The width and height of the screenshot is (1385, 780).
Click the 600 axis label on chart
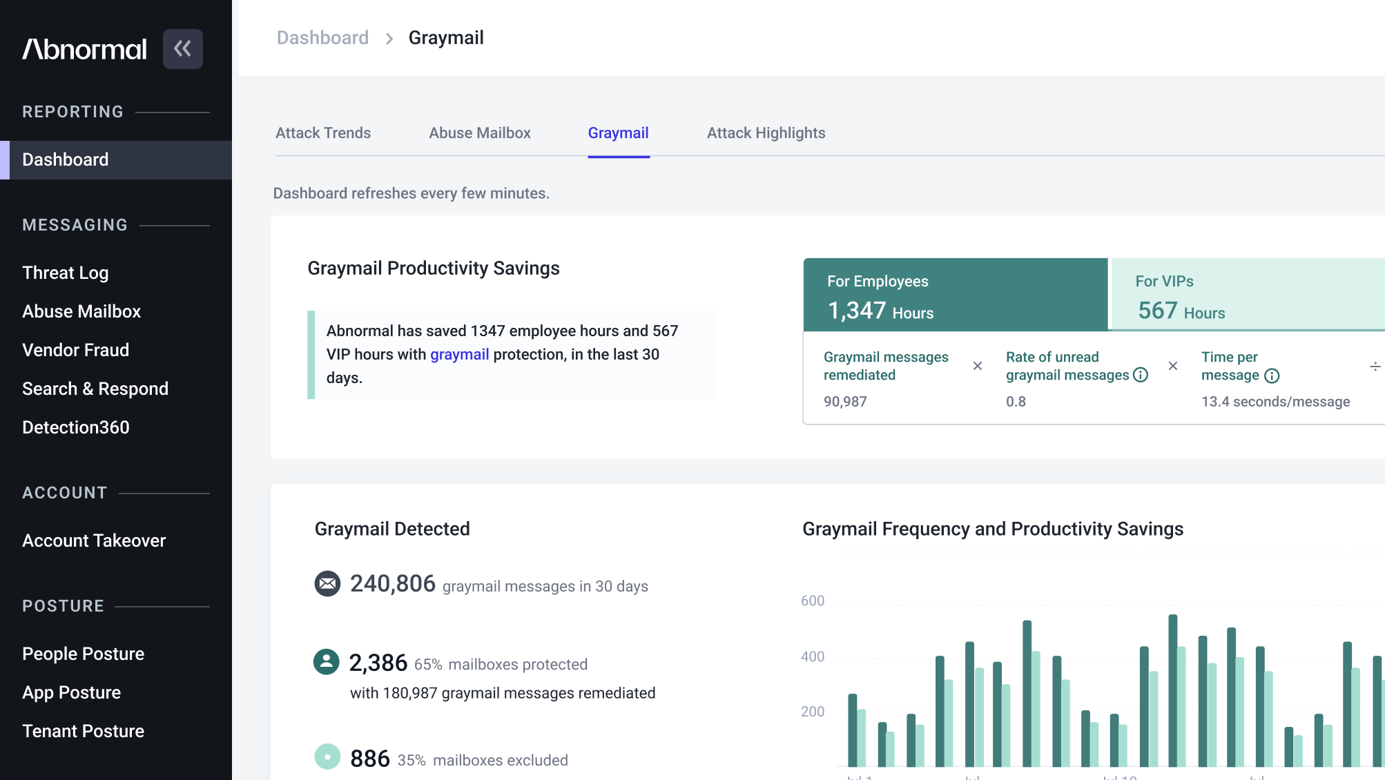813,601
